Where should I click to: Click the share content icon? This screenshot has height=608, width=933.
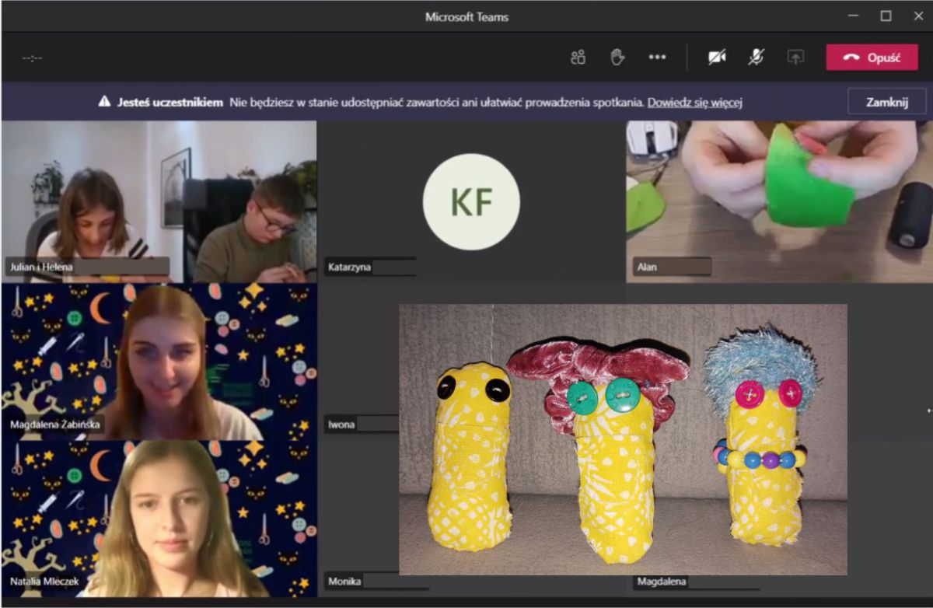coord(795,57)
